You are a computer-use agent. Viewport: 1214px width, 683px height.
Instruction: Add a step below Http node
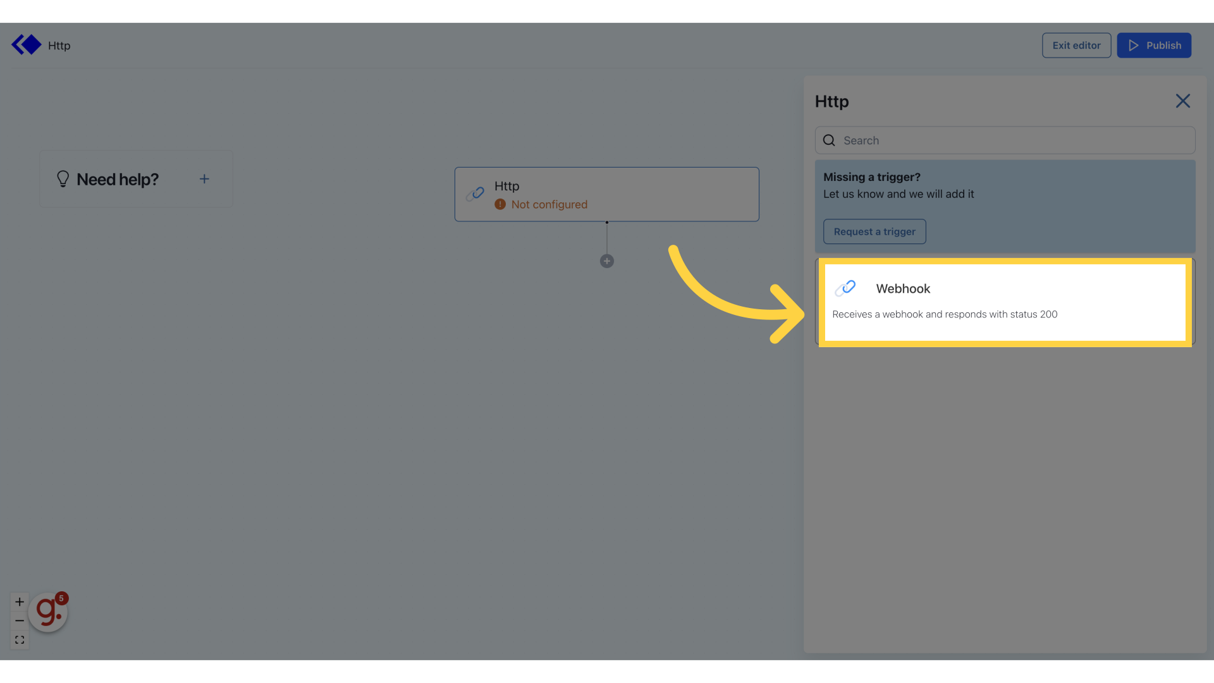coord(606,261)
